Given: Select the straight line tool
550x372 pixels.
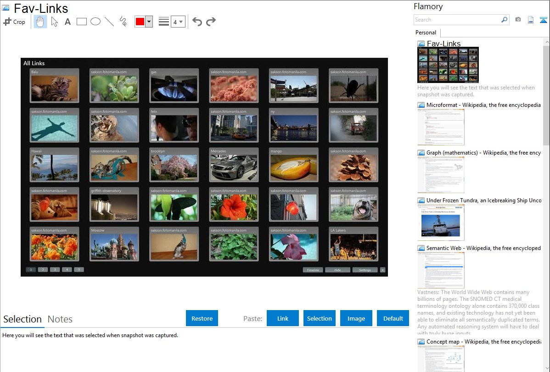Looking at the screenshot, I should 109,22.
